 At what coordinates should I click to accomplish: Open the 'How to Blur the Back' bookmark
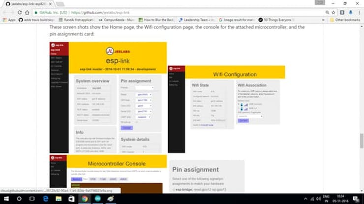tap(156, 20)
